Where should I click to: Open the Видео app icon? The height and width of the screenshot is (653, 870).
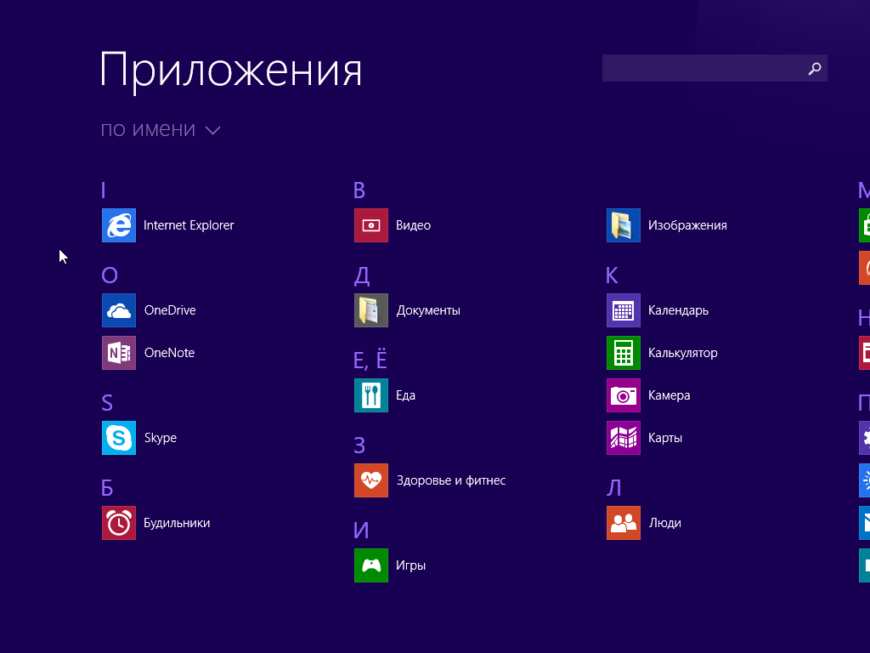pos(370,225)
